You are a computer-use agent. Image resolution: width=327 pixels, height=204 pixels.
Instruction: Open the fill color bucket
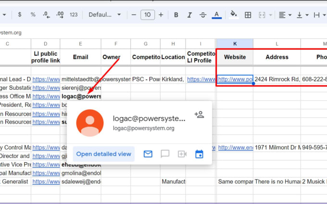[x=234, y=14]
